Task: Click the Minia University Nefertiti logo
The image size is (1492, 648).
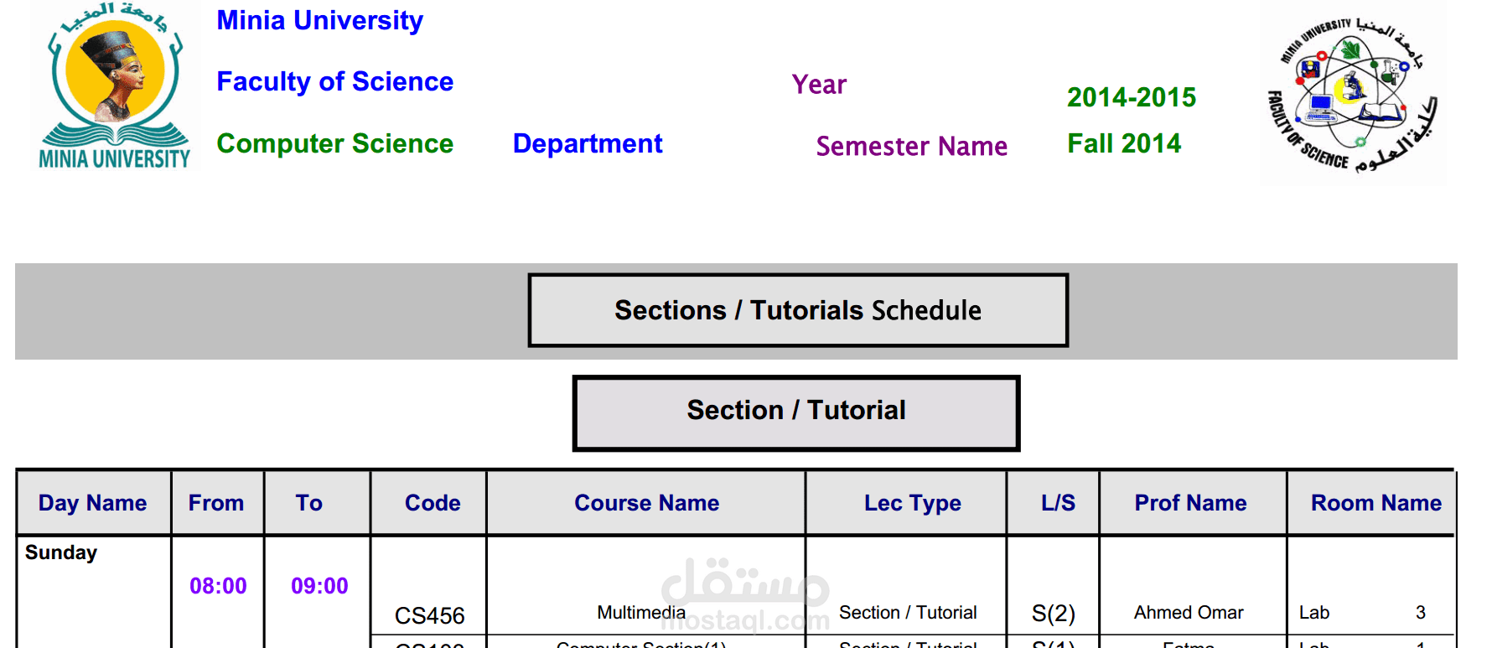Action: (115, 86)
